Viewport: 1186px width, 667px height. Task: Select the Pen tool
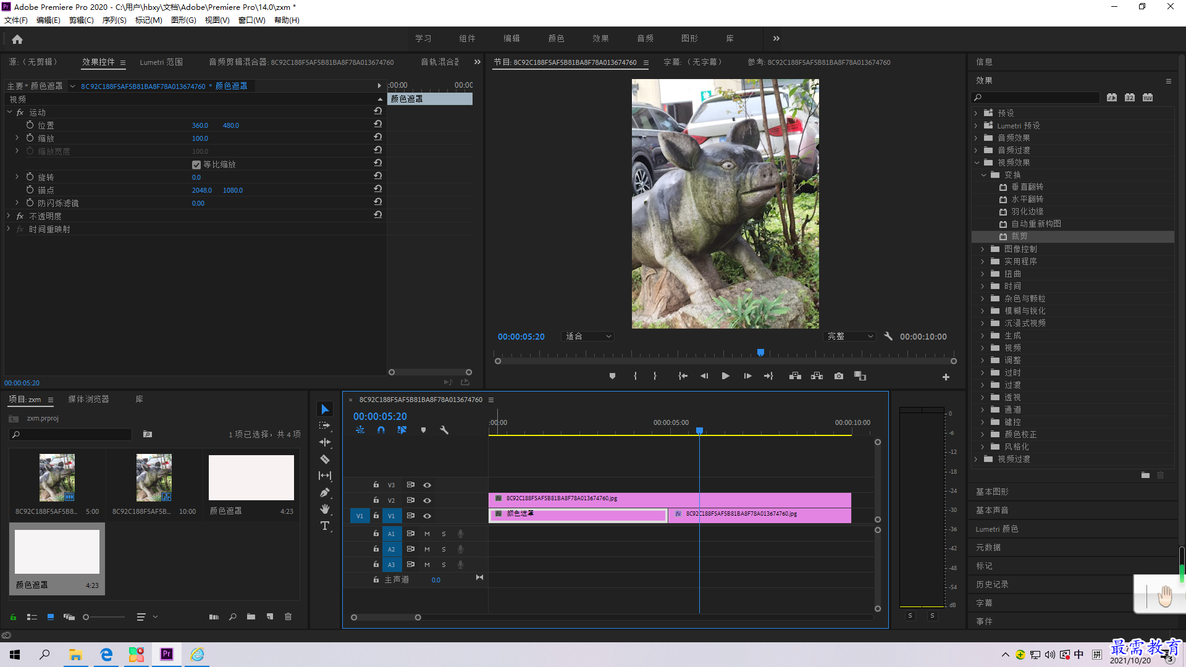[x=325, y=492]
